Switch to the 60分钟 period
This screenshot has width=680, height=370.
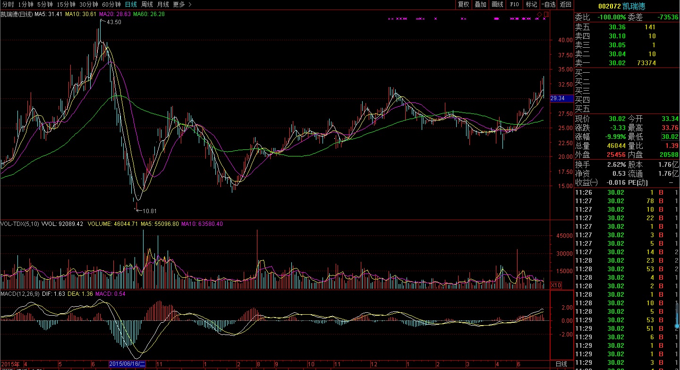point(112,4)
